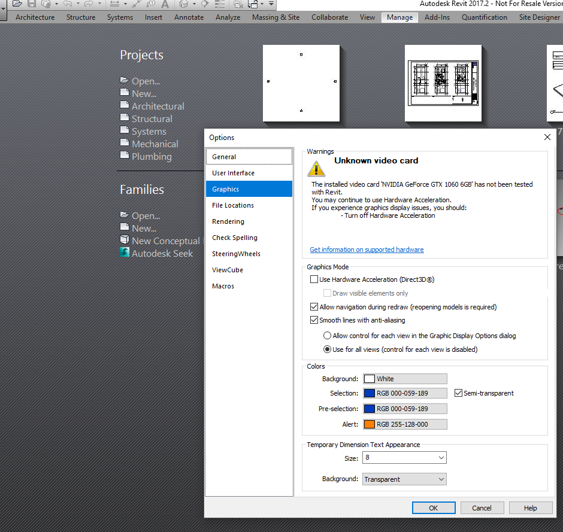Change the Alert color RGB 255-128-000 swatch
This screenshot has width=563, height=532.
point(405,424)
